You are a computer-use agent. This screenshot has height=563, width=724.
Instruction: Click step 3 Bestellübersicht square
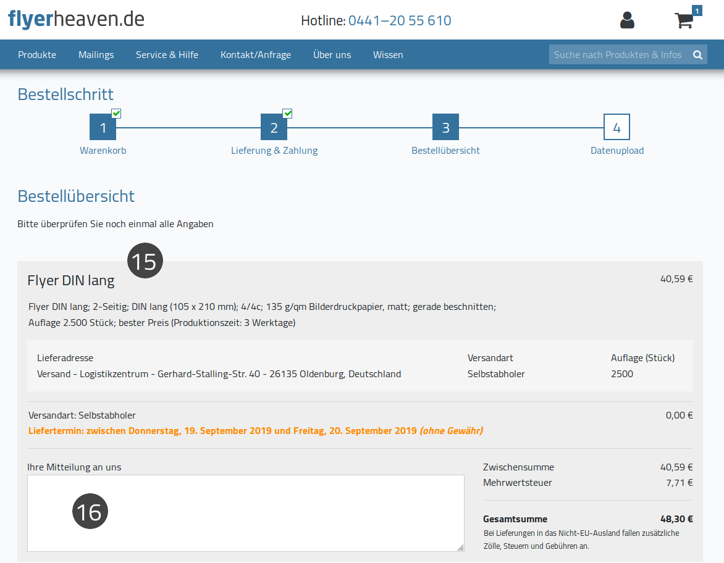[445, 127]
